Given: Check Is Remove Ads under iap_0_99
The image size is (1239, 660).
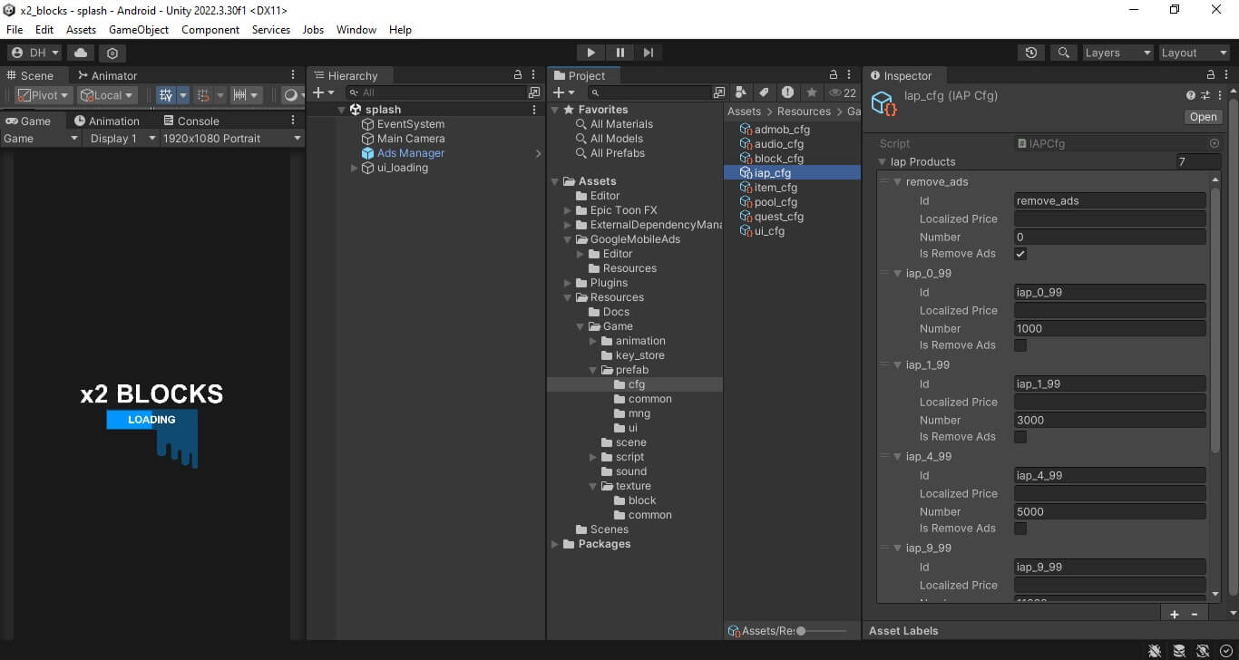Looking at the screenshot, I should 1020,345.
